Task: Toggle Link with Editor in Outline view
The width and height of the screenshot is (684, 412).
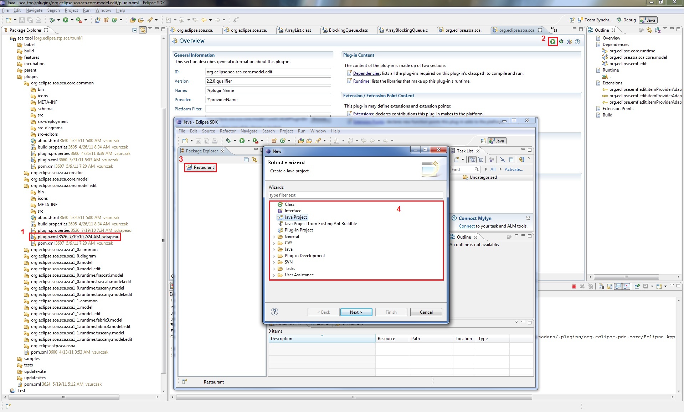Action: point(649,30)
